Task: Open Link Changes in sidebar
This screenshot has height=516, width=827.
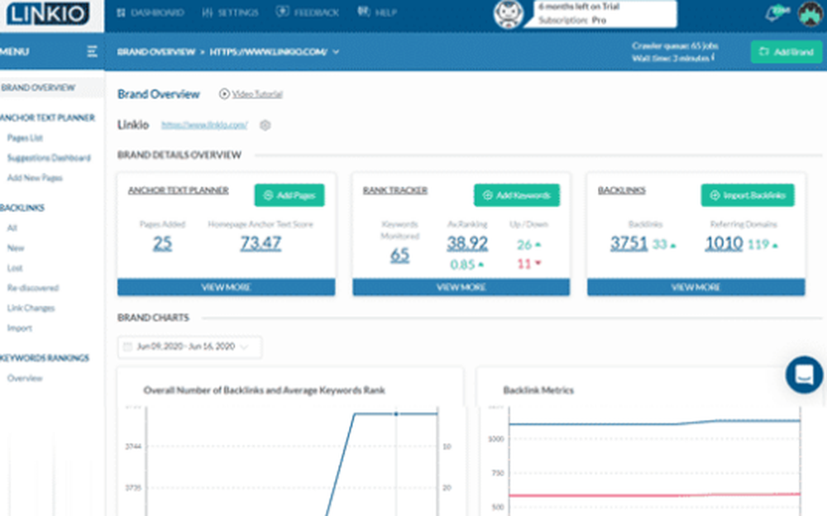Action: pos(31,308)
